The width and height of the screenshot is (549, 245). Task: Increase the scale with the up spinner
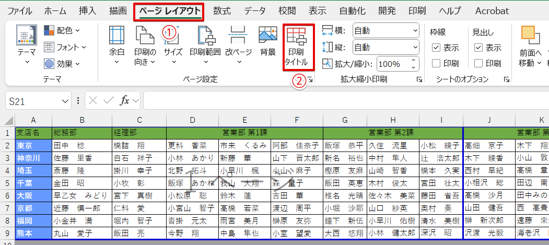tap(414, 61)
